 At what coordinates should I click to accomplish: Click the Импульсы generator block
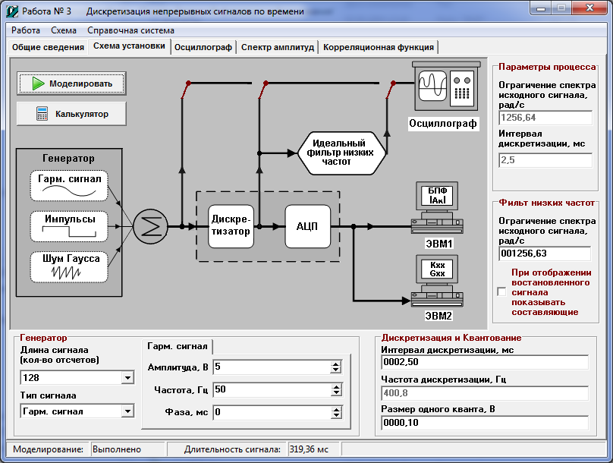(x=69, y=225)
